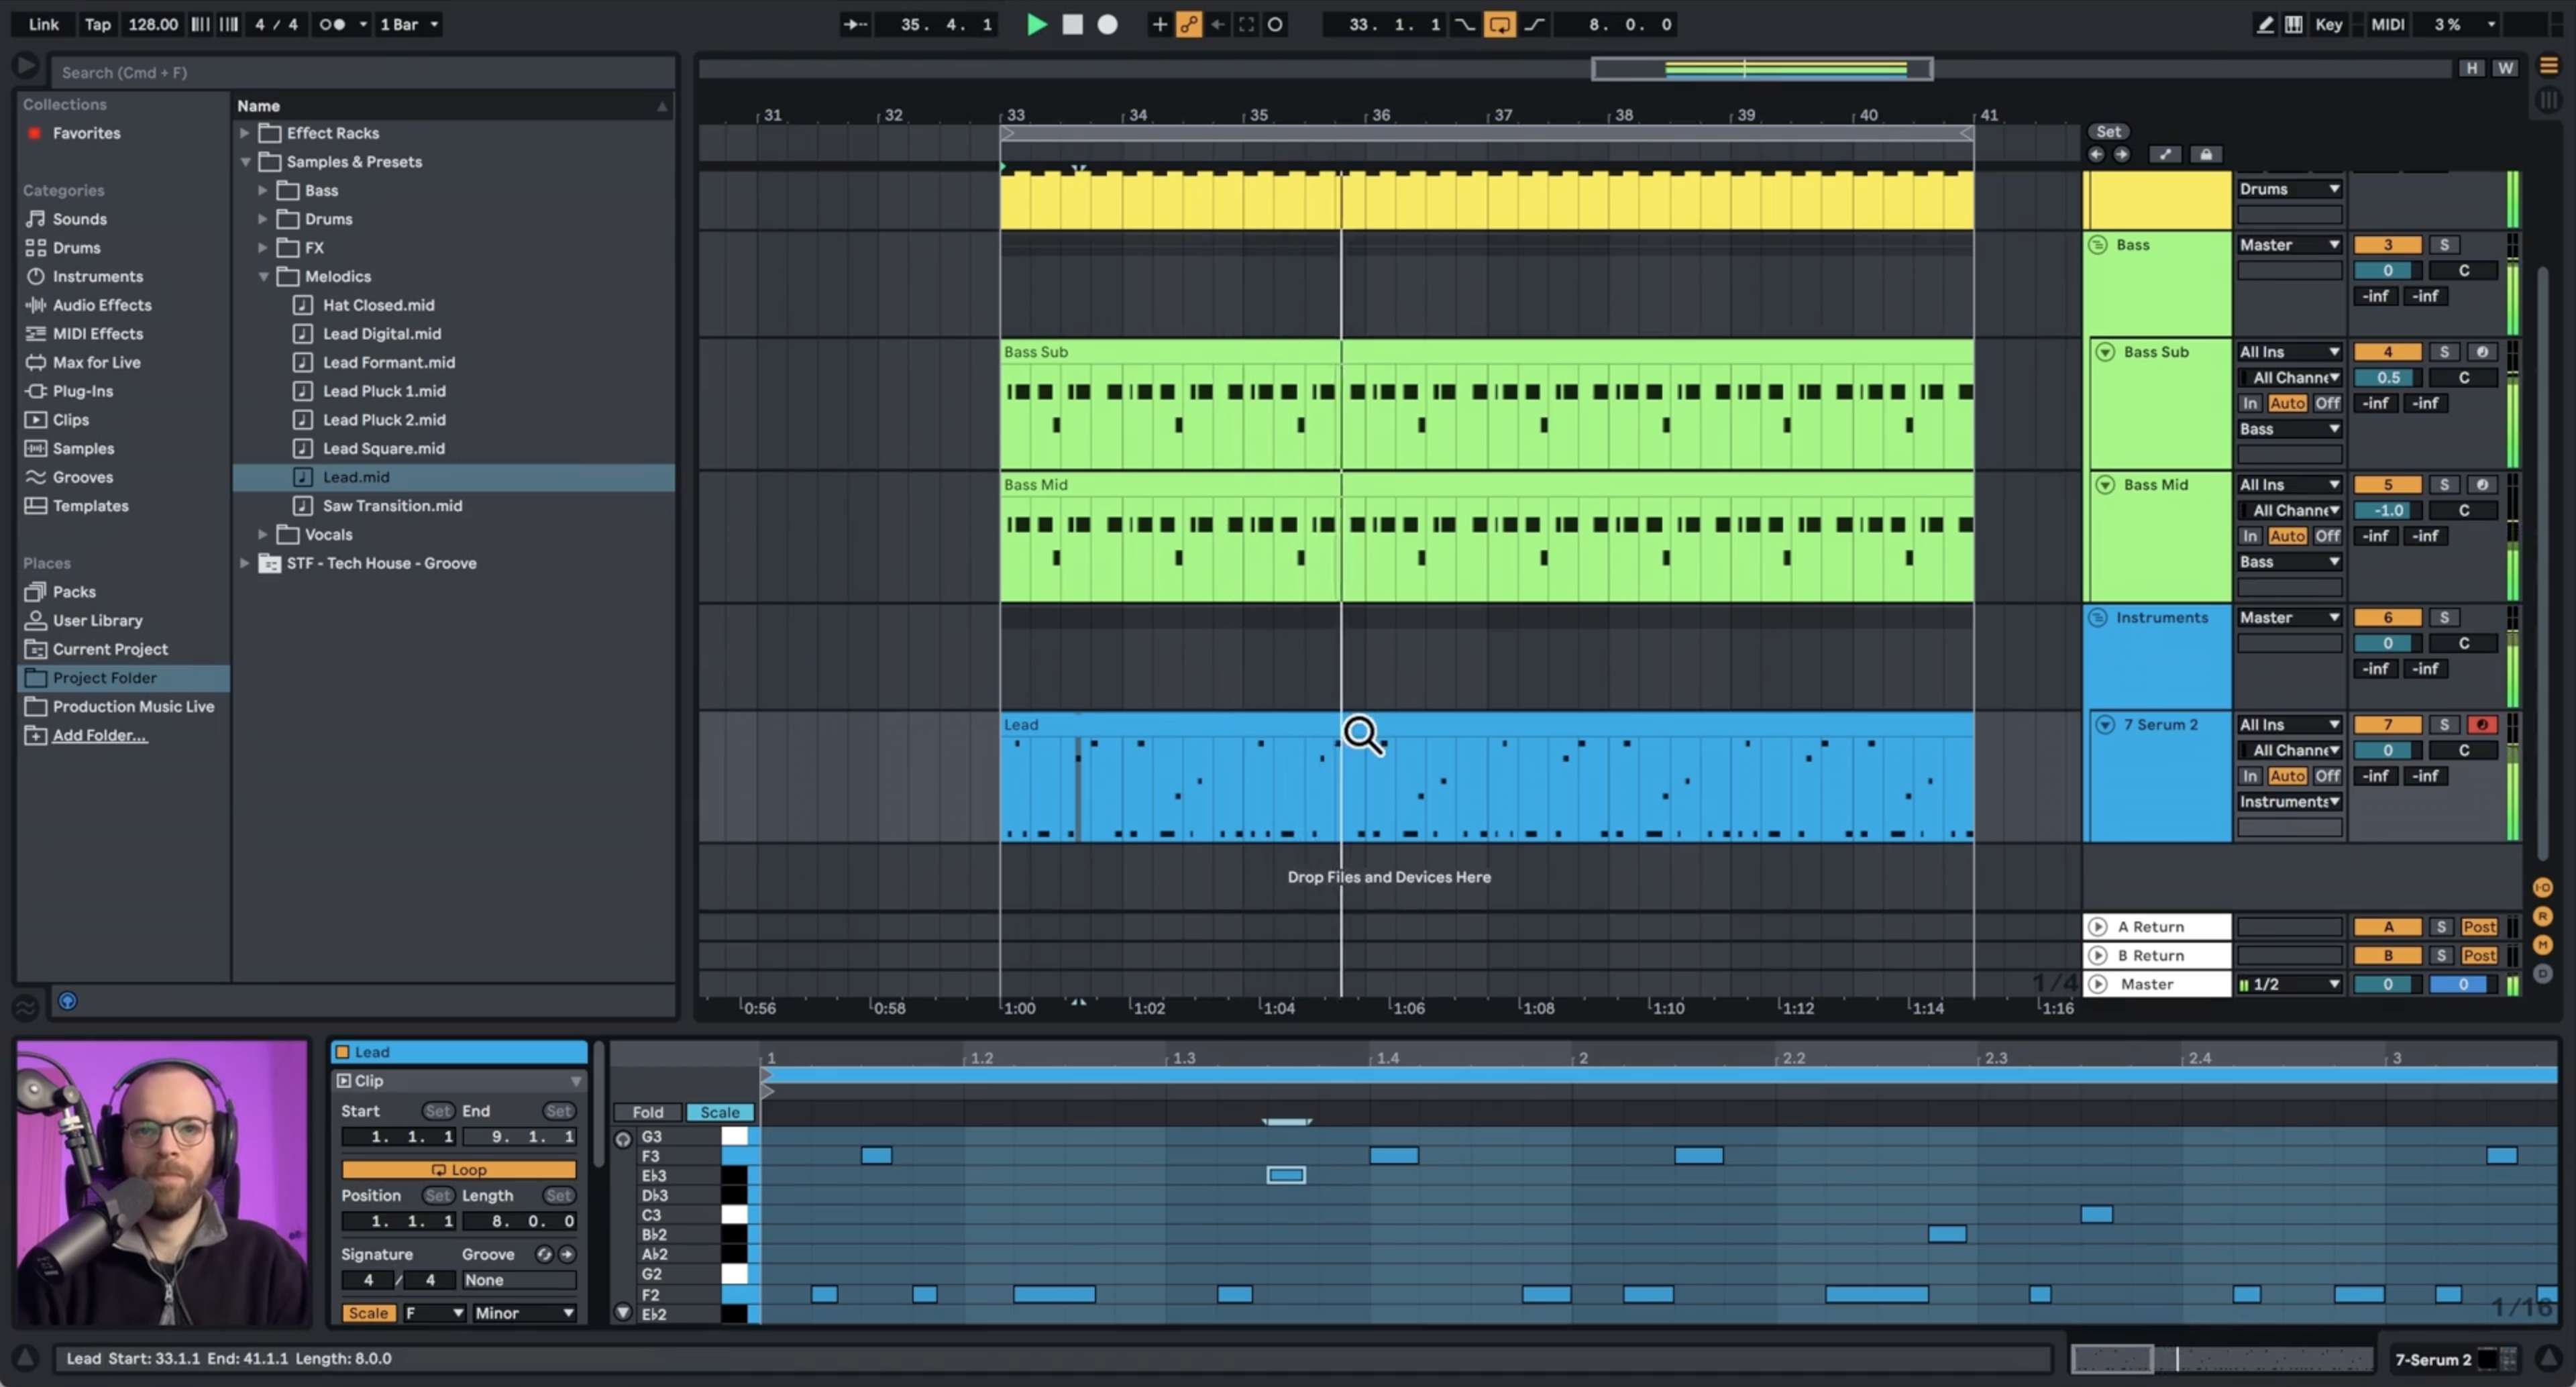Disarm the 7 Serum 2 track
The width and height of the screenshot is (2576, 1387).
(x=2481, y=724)
